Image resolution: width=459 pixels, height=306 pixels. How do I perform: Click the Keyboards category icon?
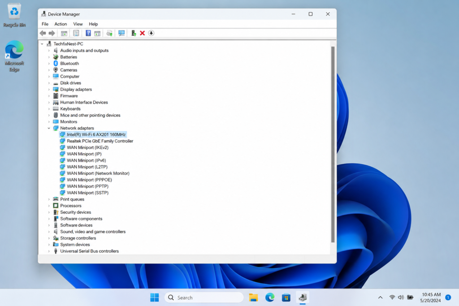tap(56, 109)
